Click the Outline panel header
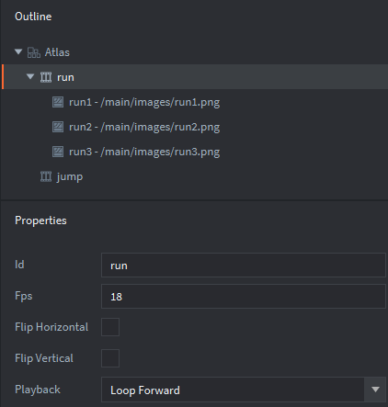 pos(33,17)
